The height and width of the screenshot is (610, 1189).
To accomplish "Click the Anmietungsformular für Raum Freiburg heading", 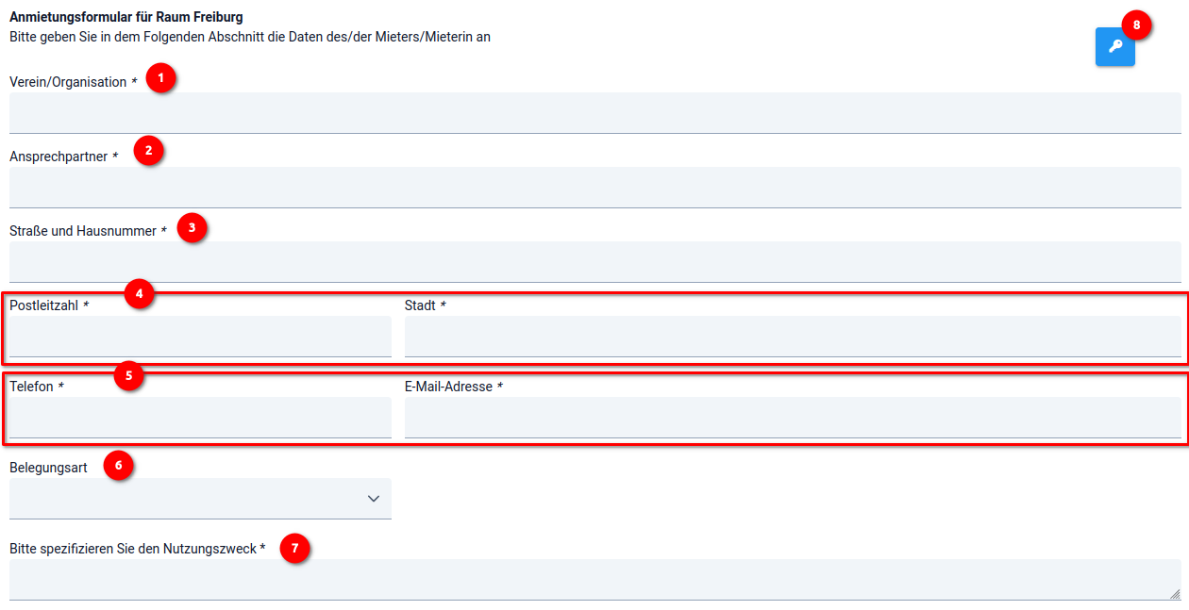I will coord(126,18).
